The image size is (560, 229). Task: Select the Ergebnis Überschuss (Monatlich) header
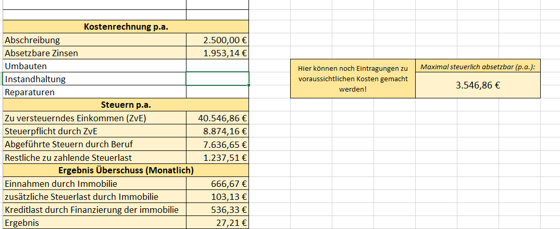[126, 170]
